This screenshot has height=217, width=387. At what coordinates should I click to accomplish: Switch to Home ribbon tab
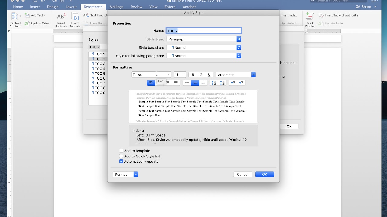coord(18,7)
